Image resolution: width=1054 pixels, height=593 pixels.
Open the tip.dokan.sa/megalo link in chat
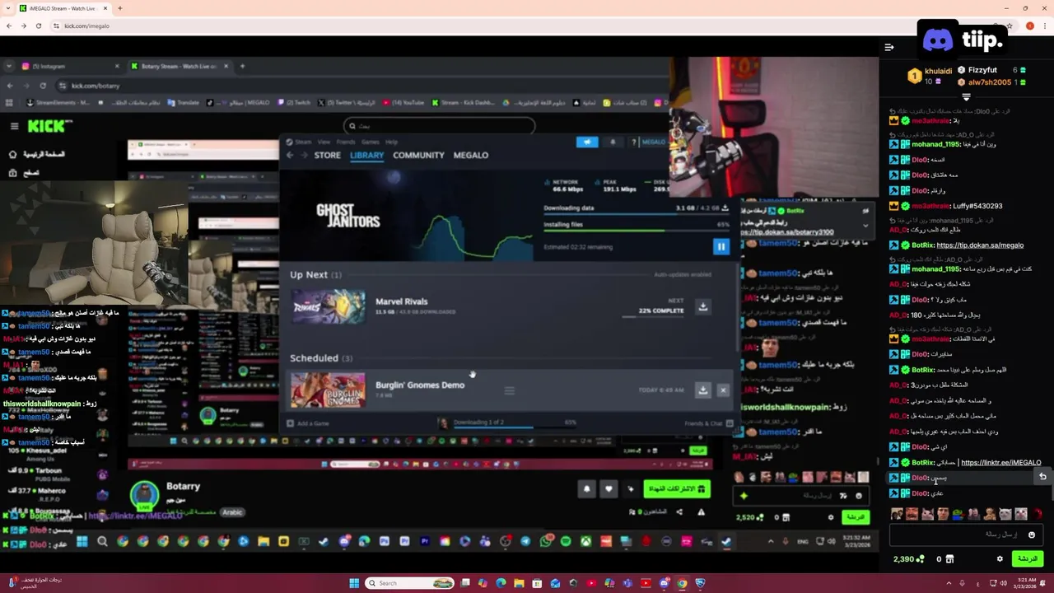coord(980,245)
